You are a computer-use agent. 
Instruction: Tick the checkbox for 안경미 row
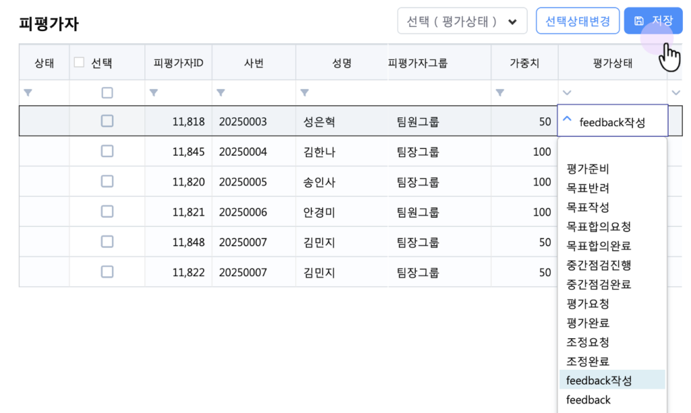107,212
